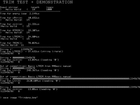Click the command prompt > symbol at bottom
Image resolution: width=140 pixels, height=105 pixels.
point(1,97)
